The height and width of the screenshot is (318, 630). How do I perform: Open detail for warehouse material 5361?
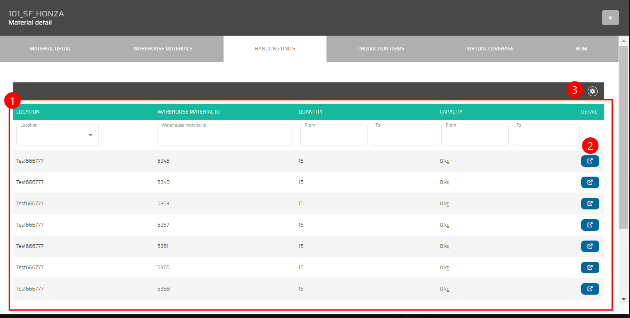tap(590, 246)
